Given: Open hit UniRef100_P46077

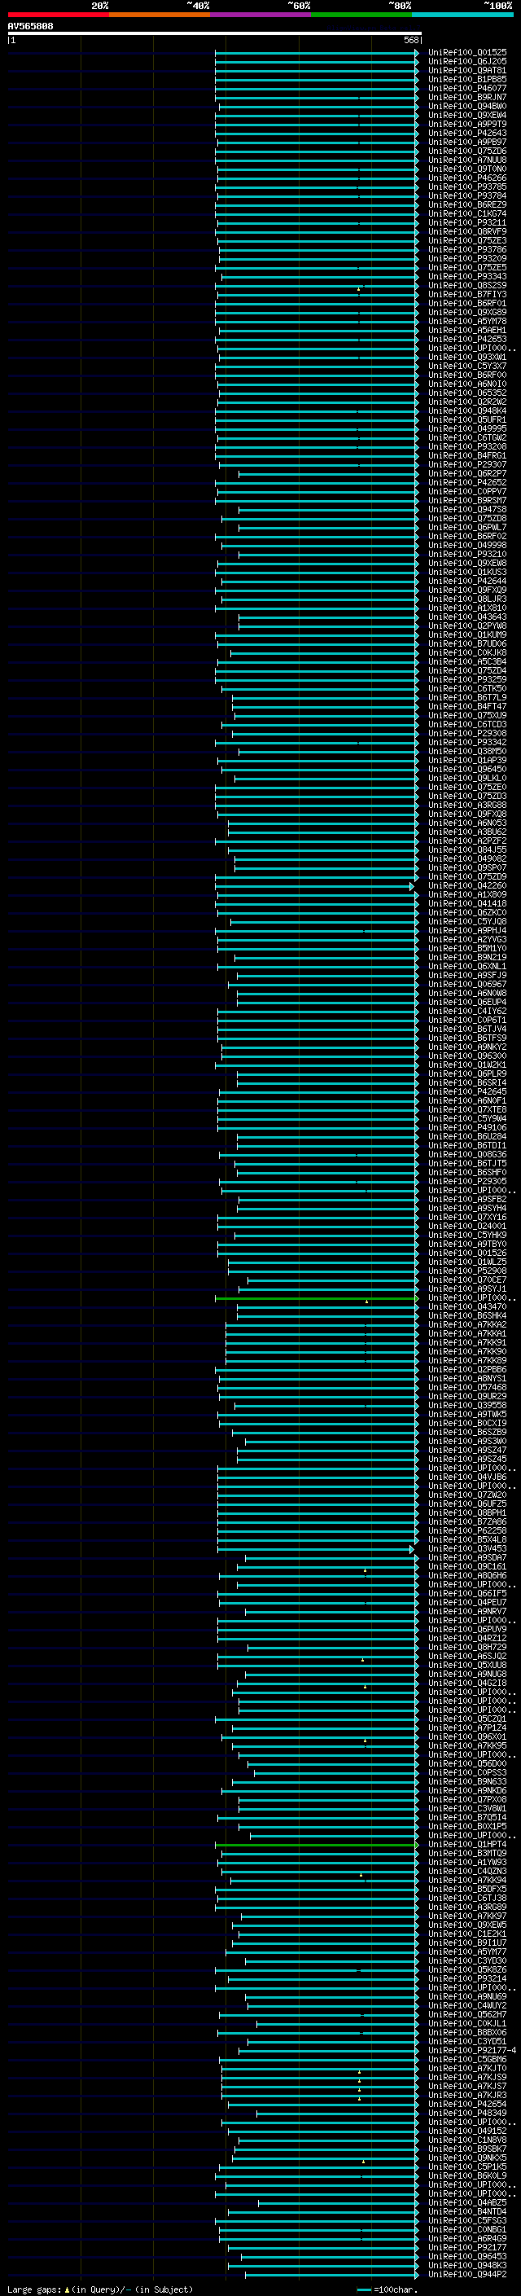Looking at the screenshot, I should [x=467, y=88].
